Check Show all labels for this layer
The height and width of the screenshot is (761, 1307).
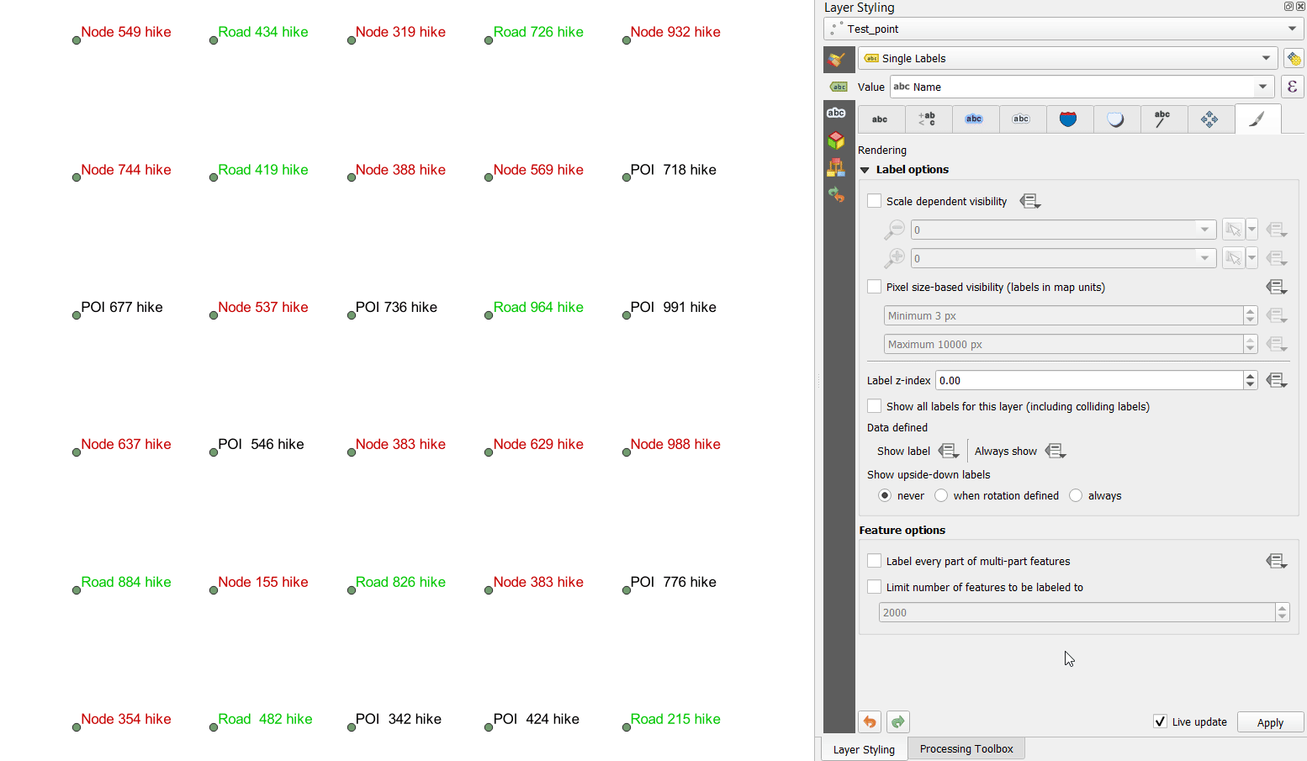pyautogui.click(x=874, y=405)
